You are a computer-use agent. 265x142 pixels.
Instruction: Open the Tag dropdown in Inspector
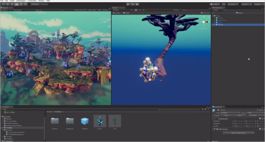coord(230,113)
